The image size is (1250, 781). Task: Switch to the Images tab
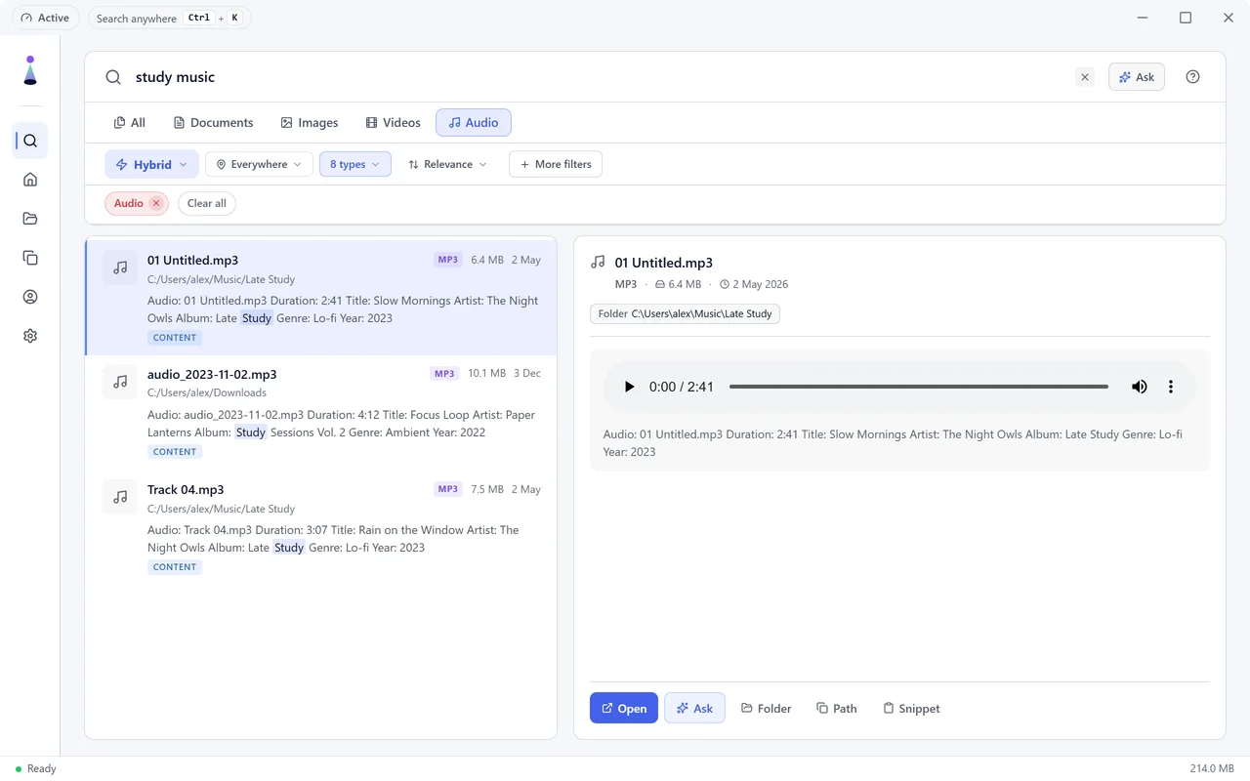pos(309,122)
